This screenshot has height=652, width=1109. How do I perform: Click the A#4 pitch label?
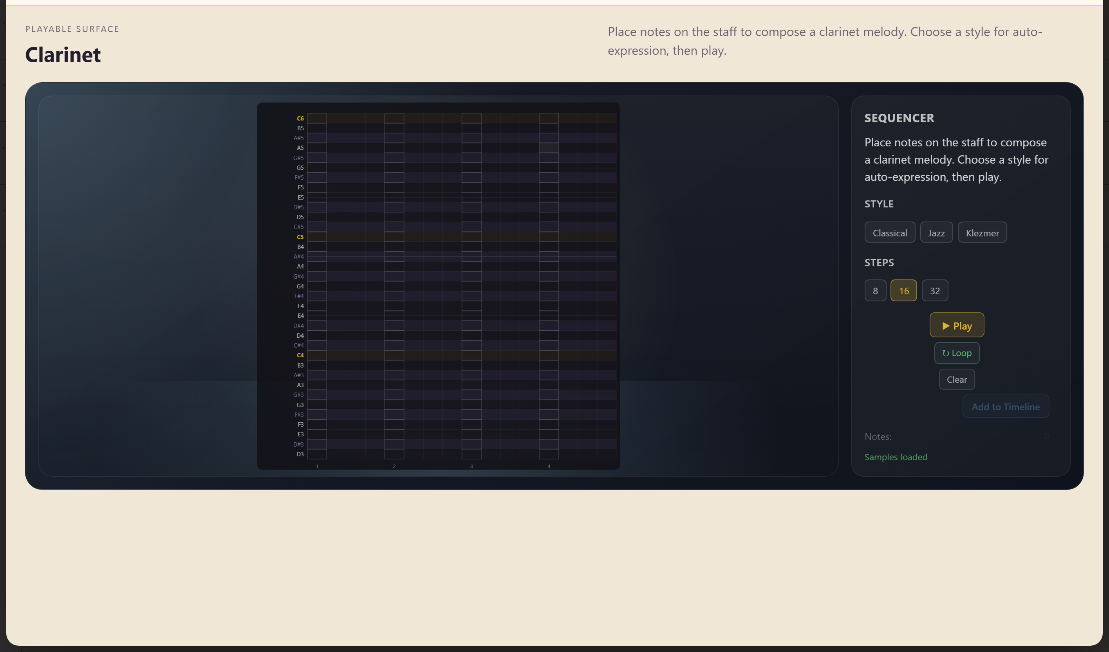pyautogui.click(x=298, y=256)
